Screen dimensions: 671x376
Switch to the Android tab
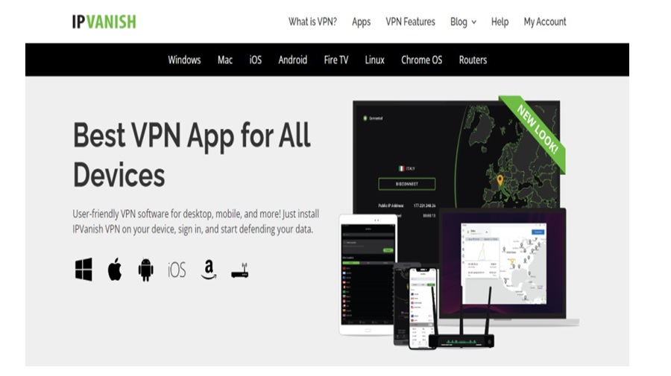click(293, 60)
